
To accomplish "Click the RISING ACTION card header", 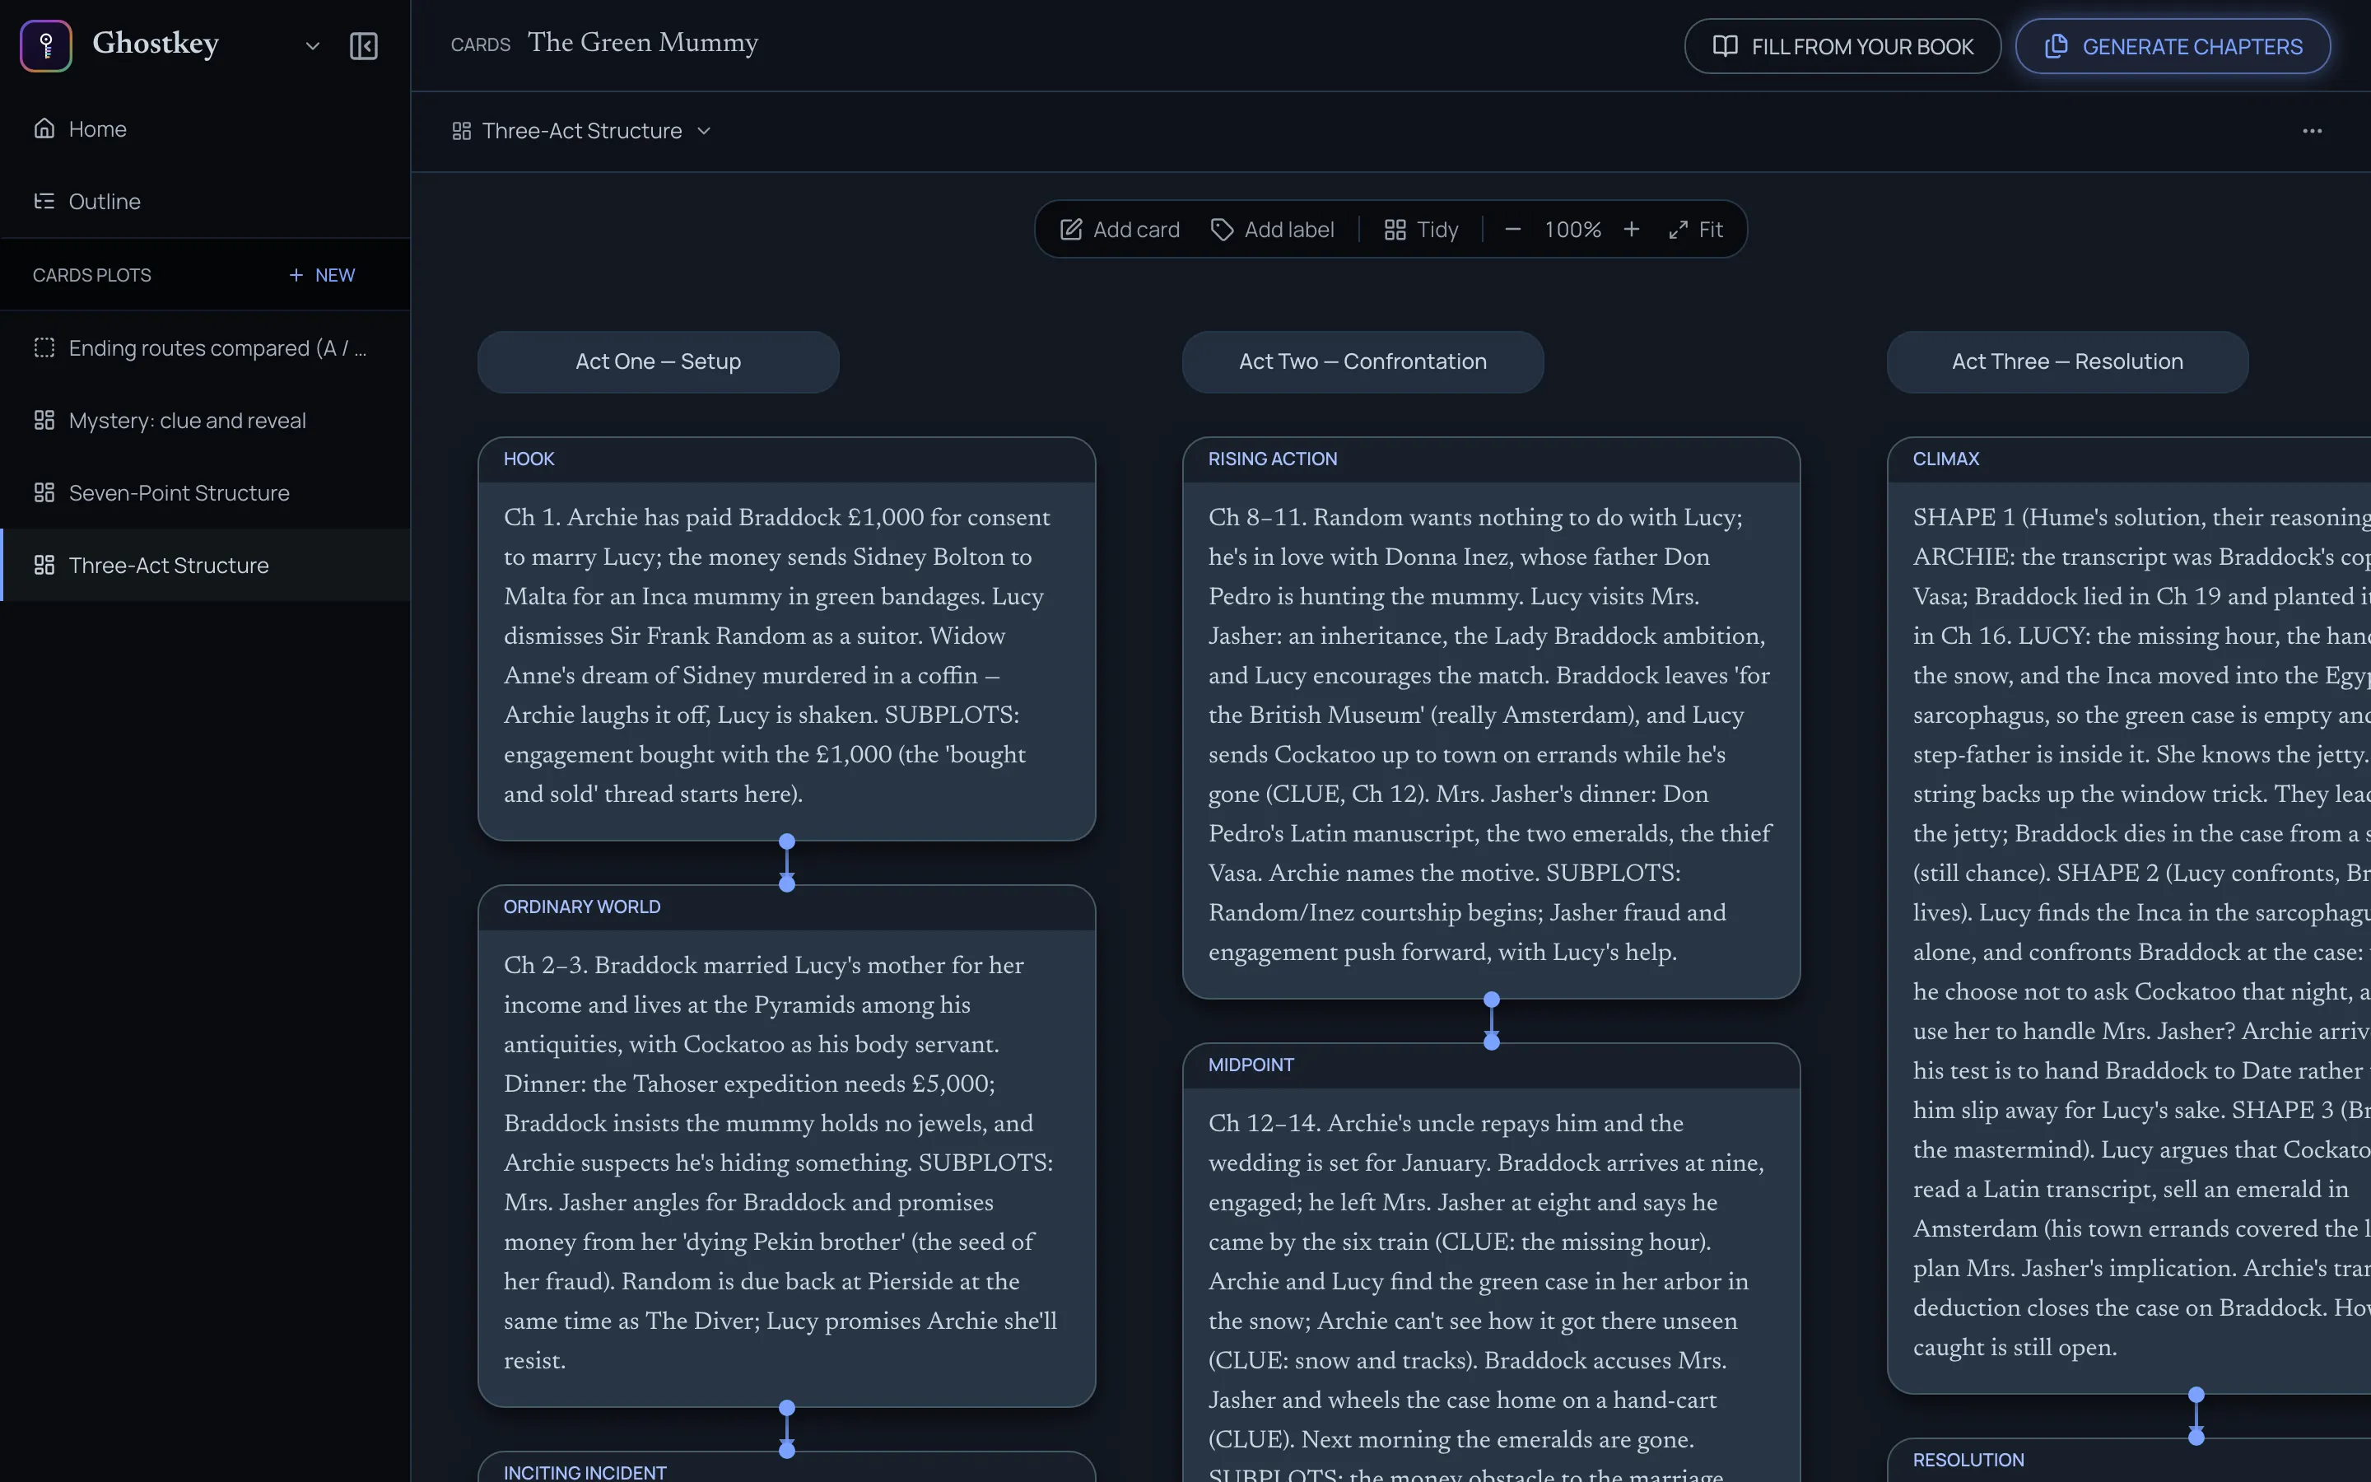I will pyautogui.click(x=1491, y=459).
